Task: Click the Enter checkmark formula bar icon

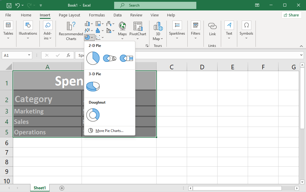Action: tap(58, 55)
